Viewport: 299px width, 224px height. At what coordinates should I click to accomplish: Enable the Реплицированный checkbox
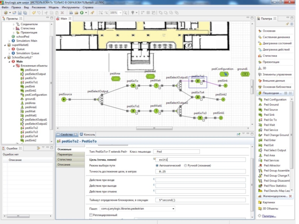[x=91, y=215]
